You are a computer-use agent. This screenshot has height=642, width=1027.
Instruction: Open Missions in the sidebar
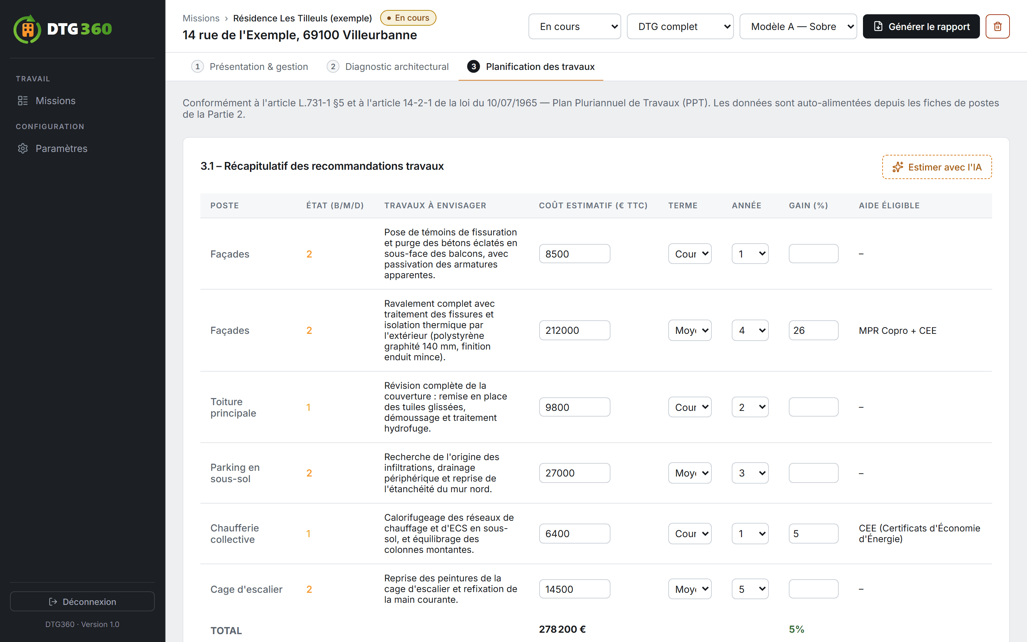pyautogui.click(x=82, y=101)
